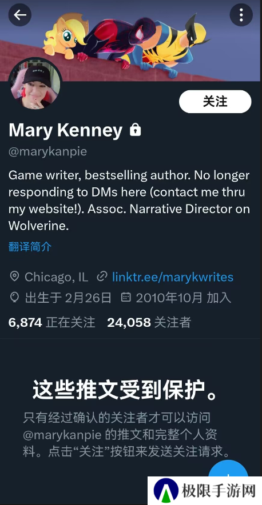Tap 翻译简介 to translate bio
Image resolution: width=262 pixels, height=505 pixels.
30,247
